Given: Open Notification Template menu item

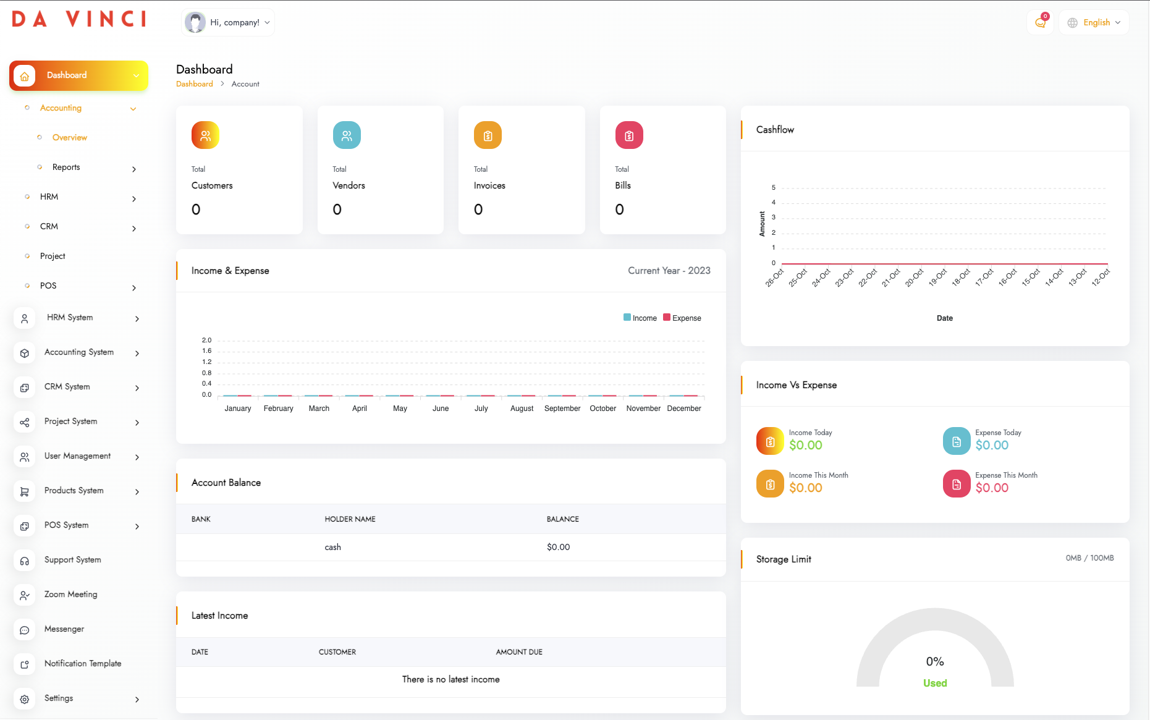Looking at the screenshot, I should point(83,664).
